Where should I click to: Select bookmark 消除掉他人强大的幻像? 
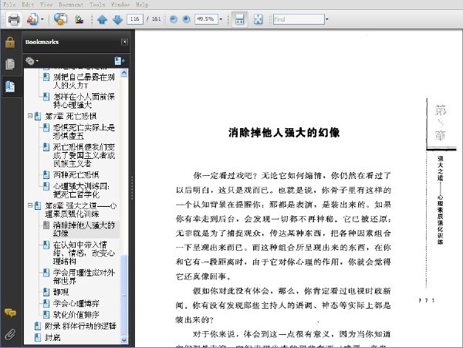pyautogui.click(x=84, y=229)
